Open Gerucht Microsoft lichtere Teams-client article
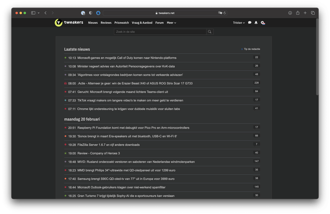 (x=123, y=92)
